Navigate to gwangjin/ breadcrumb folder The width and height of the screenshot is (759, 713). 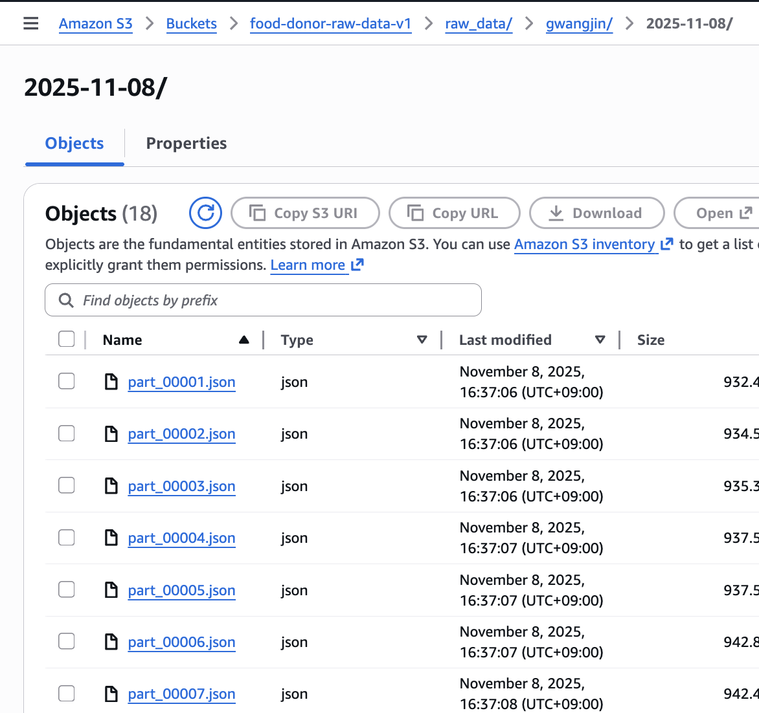580,24
